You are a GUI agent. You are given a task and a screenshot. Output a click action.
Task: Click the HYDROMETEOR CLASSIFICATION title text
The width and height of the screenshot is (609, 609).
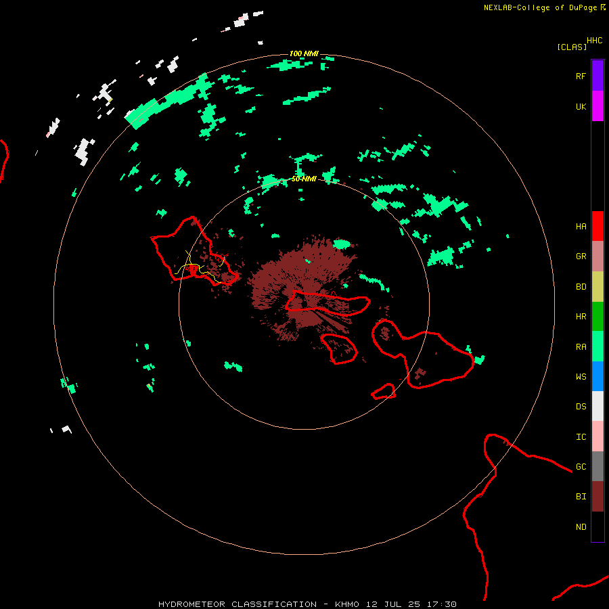point(238,604)
